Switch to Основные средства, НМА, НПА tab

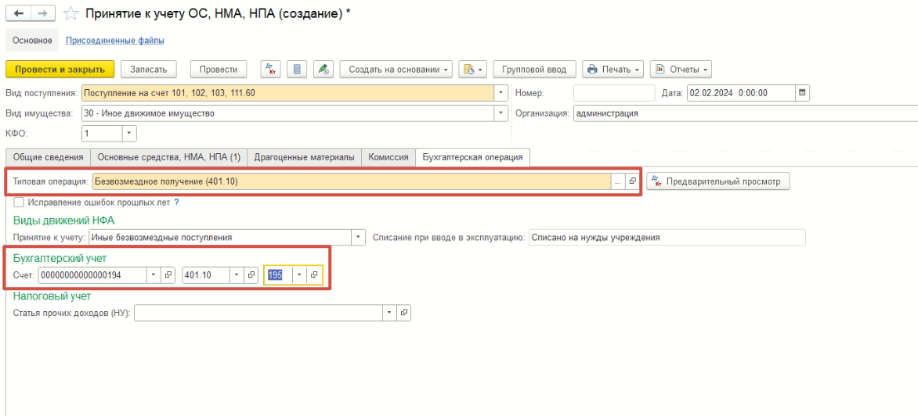[x=169, y=157]
